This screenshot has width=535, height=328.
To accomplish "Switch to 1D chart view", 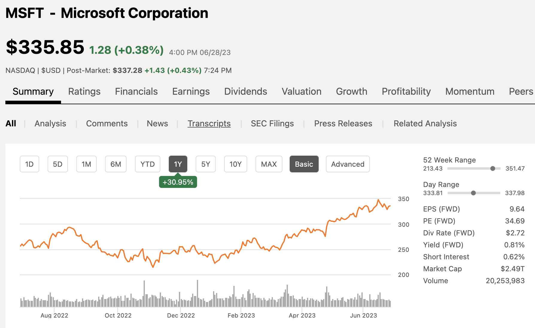I will click(x=29, y=164).
